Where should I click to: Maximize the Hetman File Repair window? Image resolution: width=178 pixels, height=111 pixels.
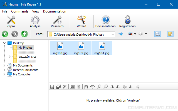tap(159, 4)
